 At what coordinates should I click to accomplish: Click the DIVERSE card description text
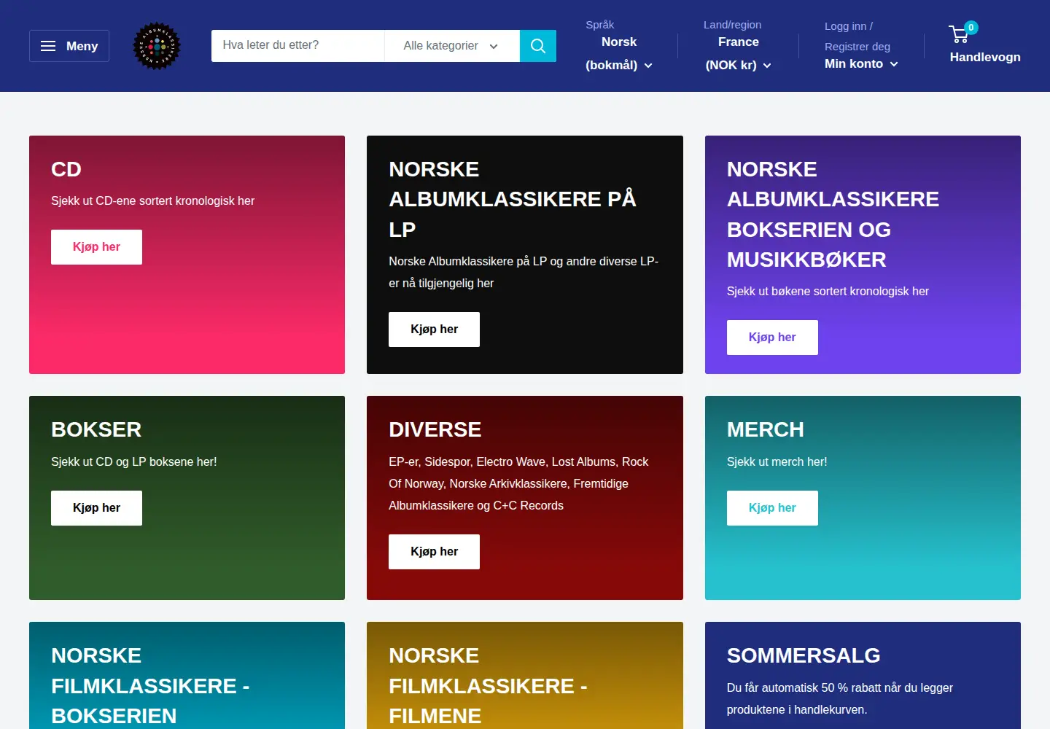[518, 484]
